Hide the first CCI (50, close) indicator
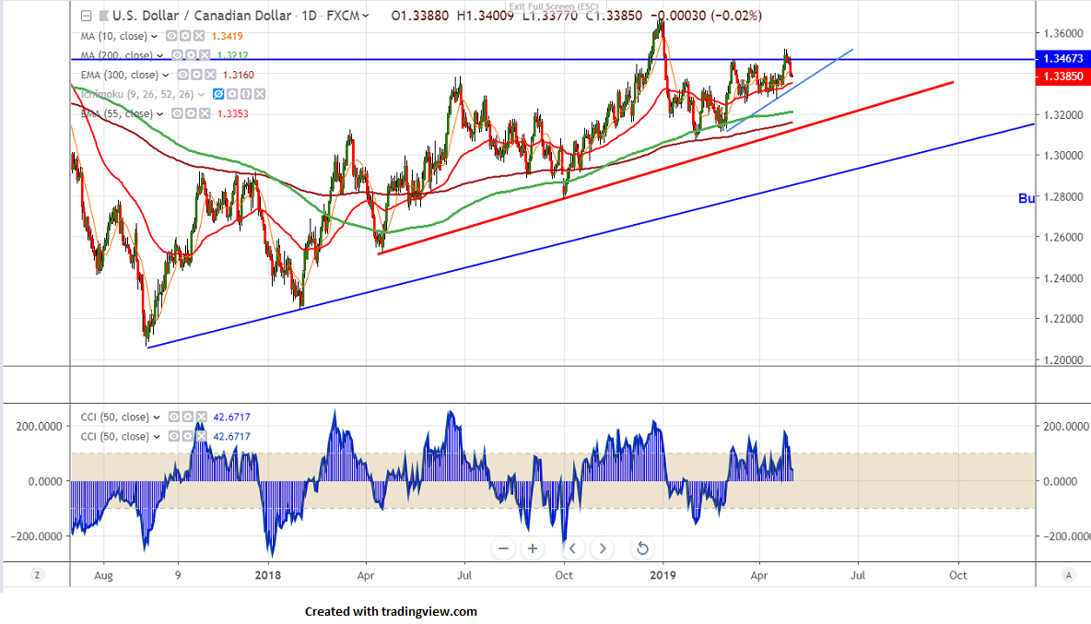This screenshot has height=624, width=1091. click(173, 417)
